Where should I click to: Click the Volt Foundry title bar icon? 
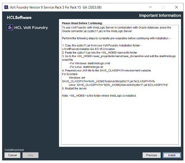click(6, 7)
